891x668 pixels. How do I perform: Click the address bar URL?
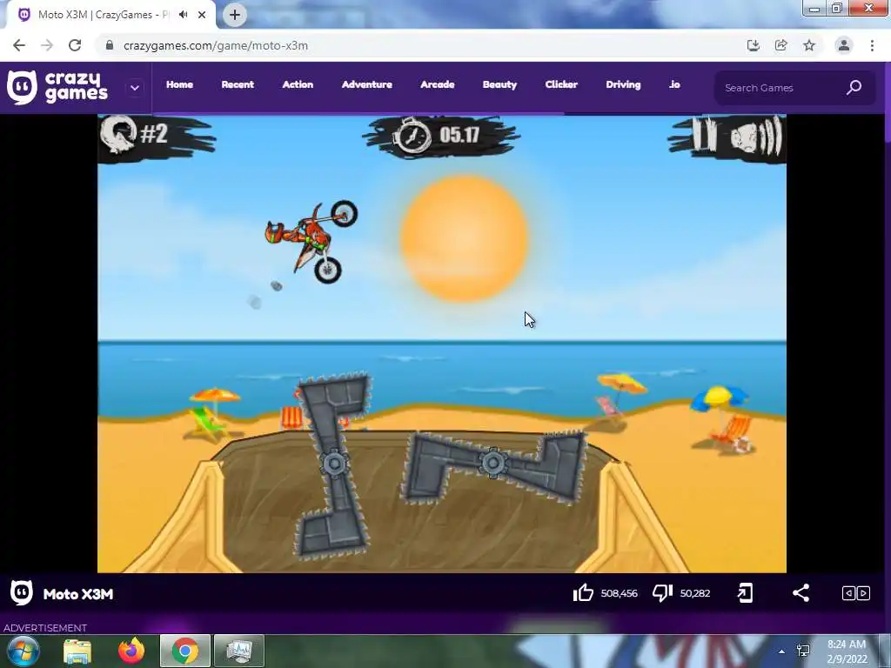tap(216, 45)
